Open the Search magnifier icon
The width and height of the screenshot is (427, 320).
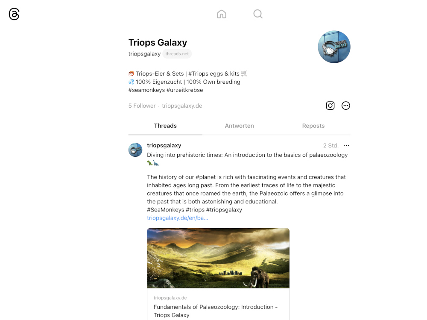click(x=257, y=14)
